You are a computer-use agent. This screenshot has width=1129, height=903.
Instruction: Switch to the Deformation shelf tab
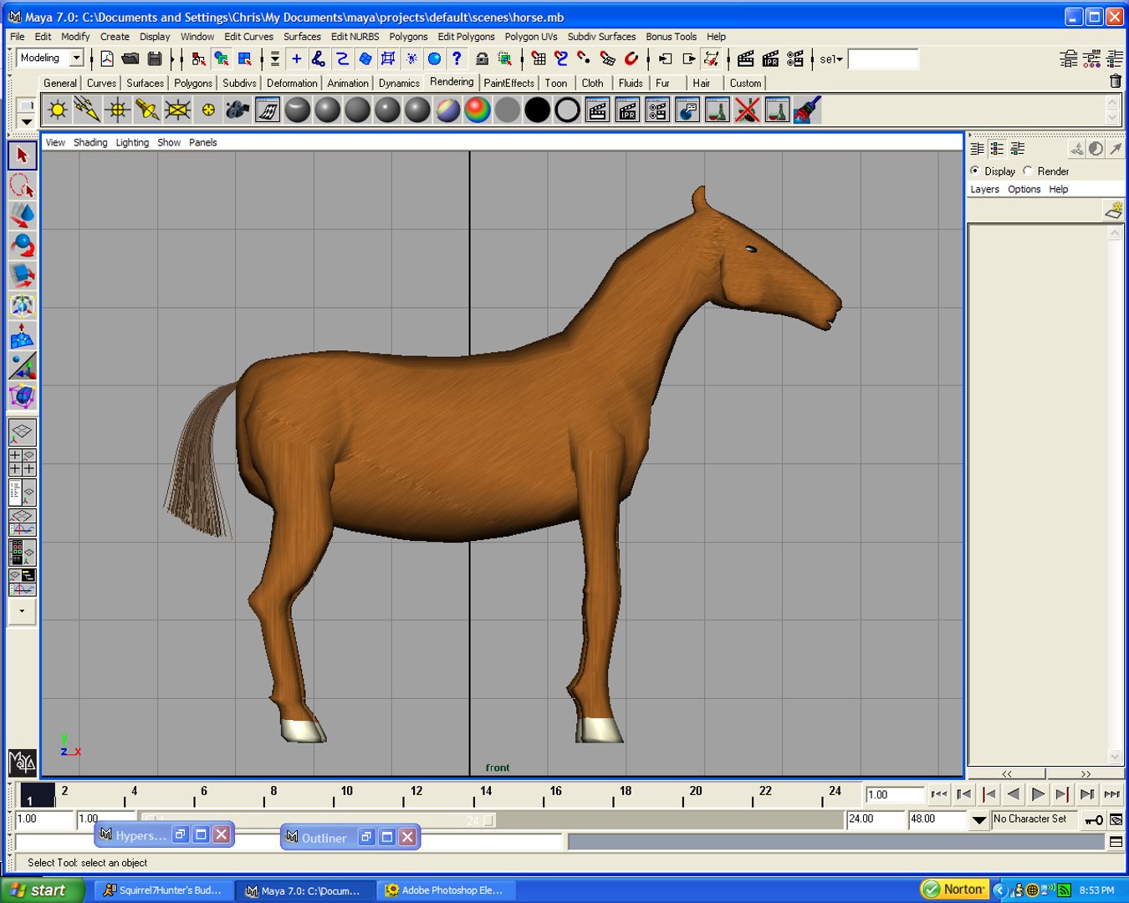pos(292,84)
